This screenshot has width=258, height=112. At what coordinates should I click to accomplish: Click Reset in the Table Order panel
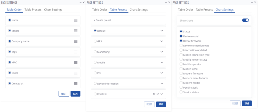[64, 94]
